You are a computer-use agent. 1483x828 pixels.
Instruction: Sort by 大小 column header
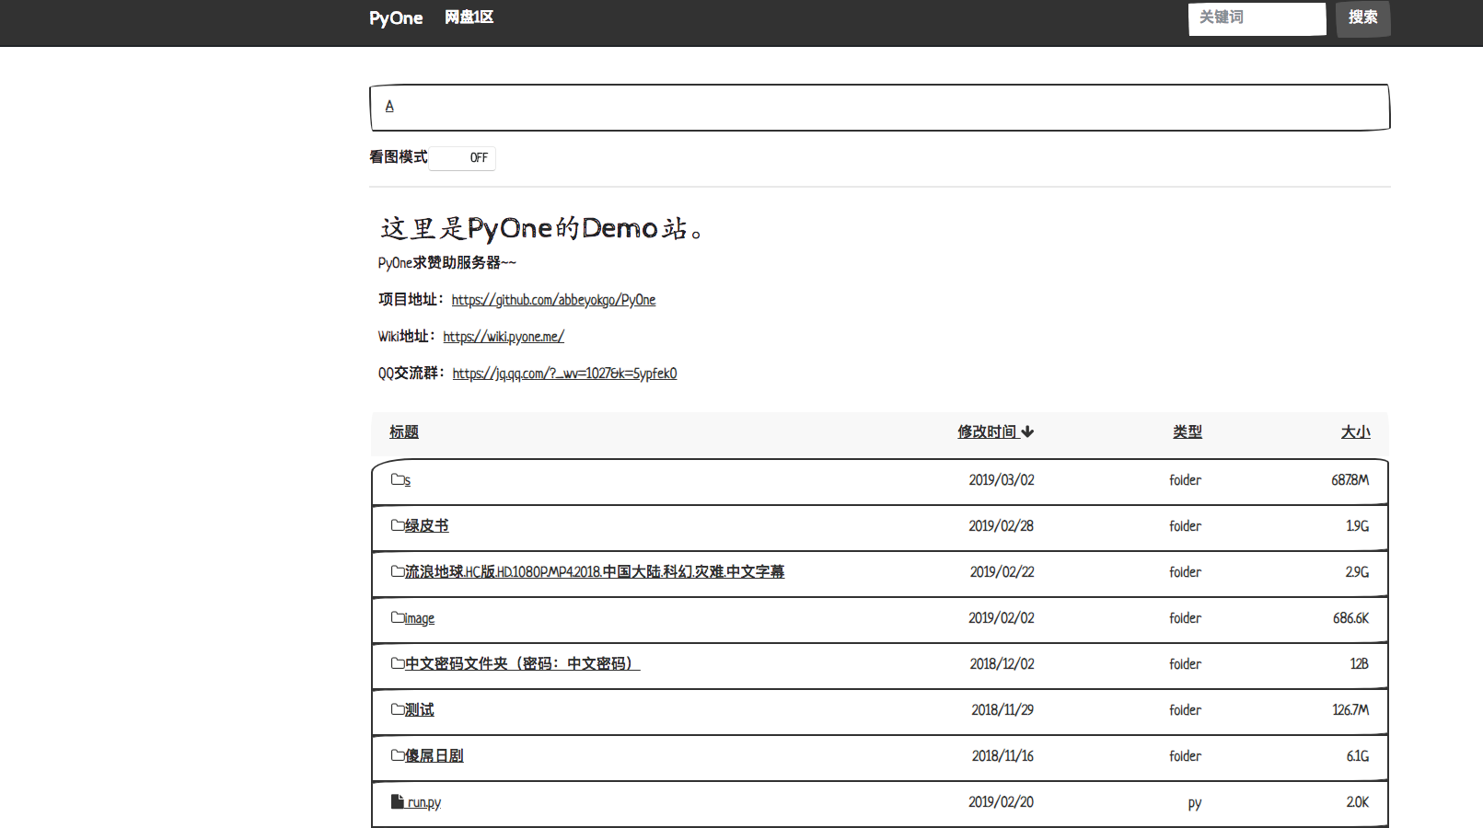click(1355, 431)
